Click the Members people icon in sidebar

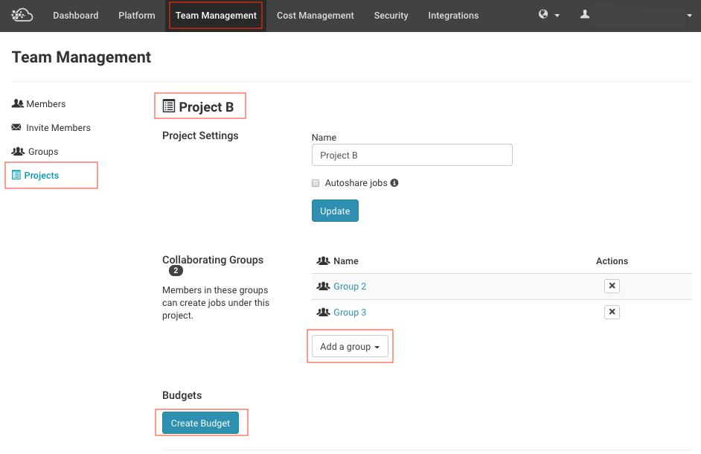click(17, 104)
